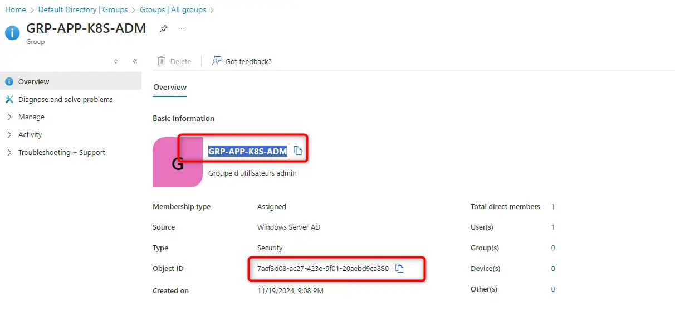Click the feedback person icon
The height and width of the screenshot is (310, 675).
pyautogui.click(x=217, y=61)
